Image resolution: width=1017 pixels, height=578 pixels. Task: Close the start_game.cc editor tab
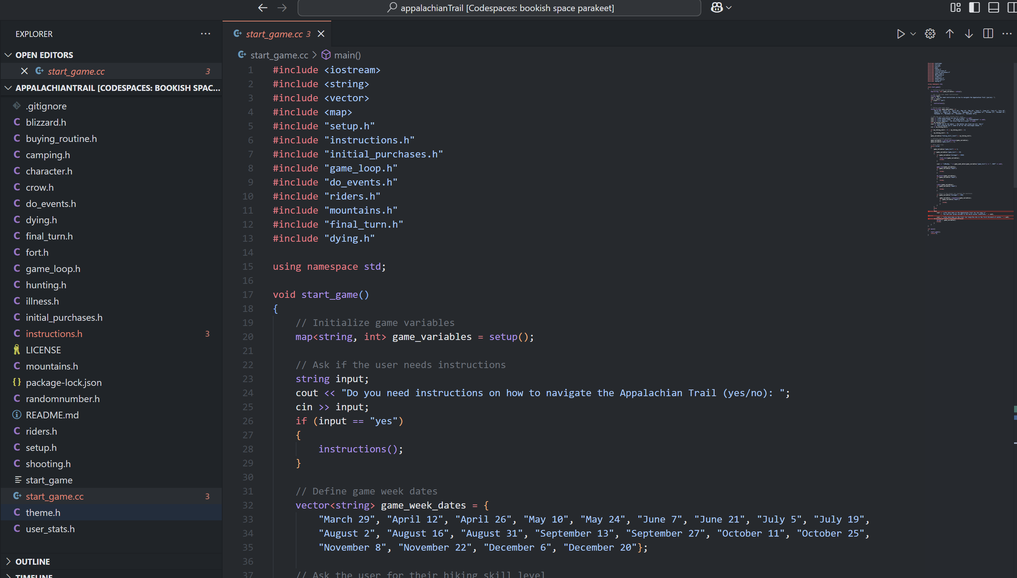tap(321, 34)
